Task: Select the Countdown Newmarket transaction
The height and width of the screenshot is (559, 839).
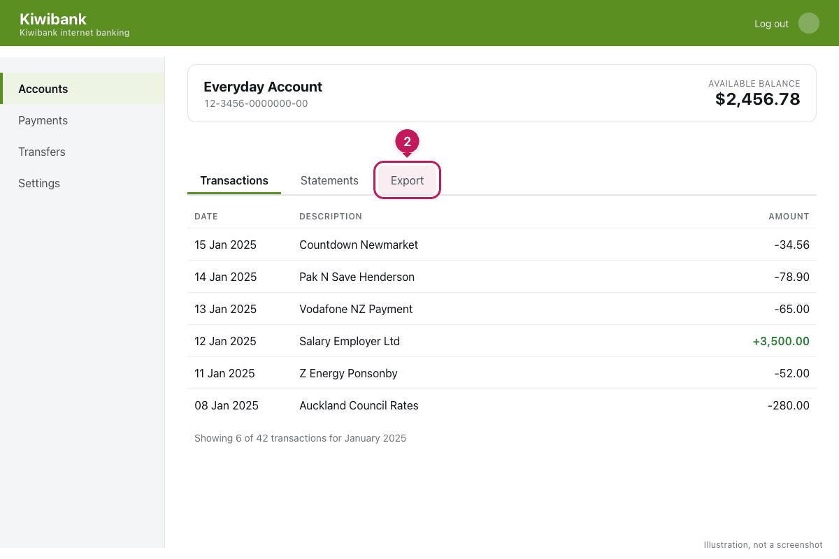Action: 502,245
